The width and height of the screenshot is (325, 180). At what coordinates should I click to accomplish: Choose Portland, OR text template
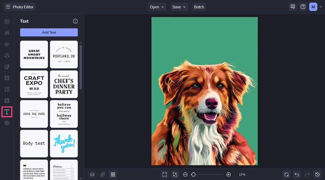click(64, 55)
